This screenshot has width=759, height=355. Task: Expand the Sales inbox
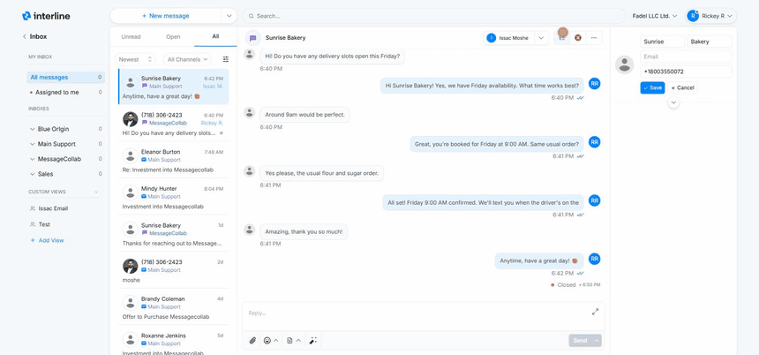pyautogui.click(x=32, y=174)
